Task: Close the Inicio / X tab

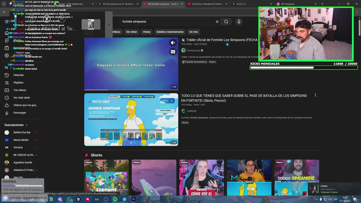Action: [x=271, y=4]
